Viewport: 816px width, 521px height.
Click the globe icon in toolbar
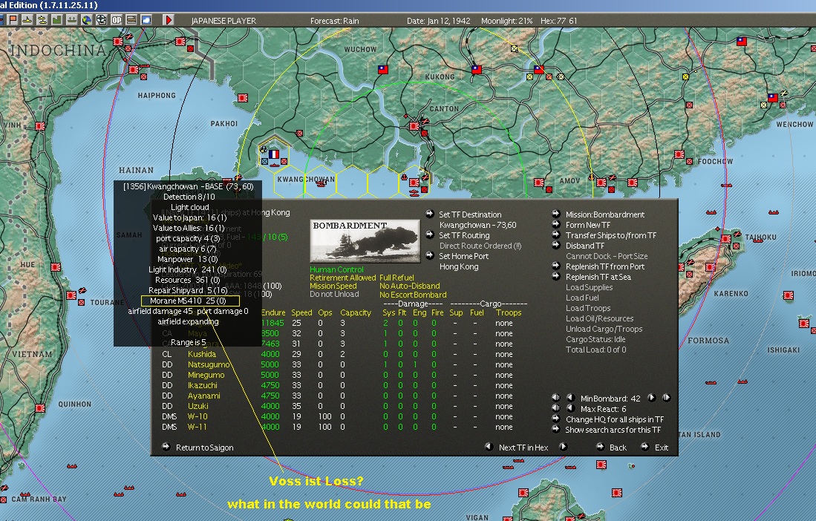(87, 20)
